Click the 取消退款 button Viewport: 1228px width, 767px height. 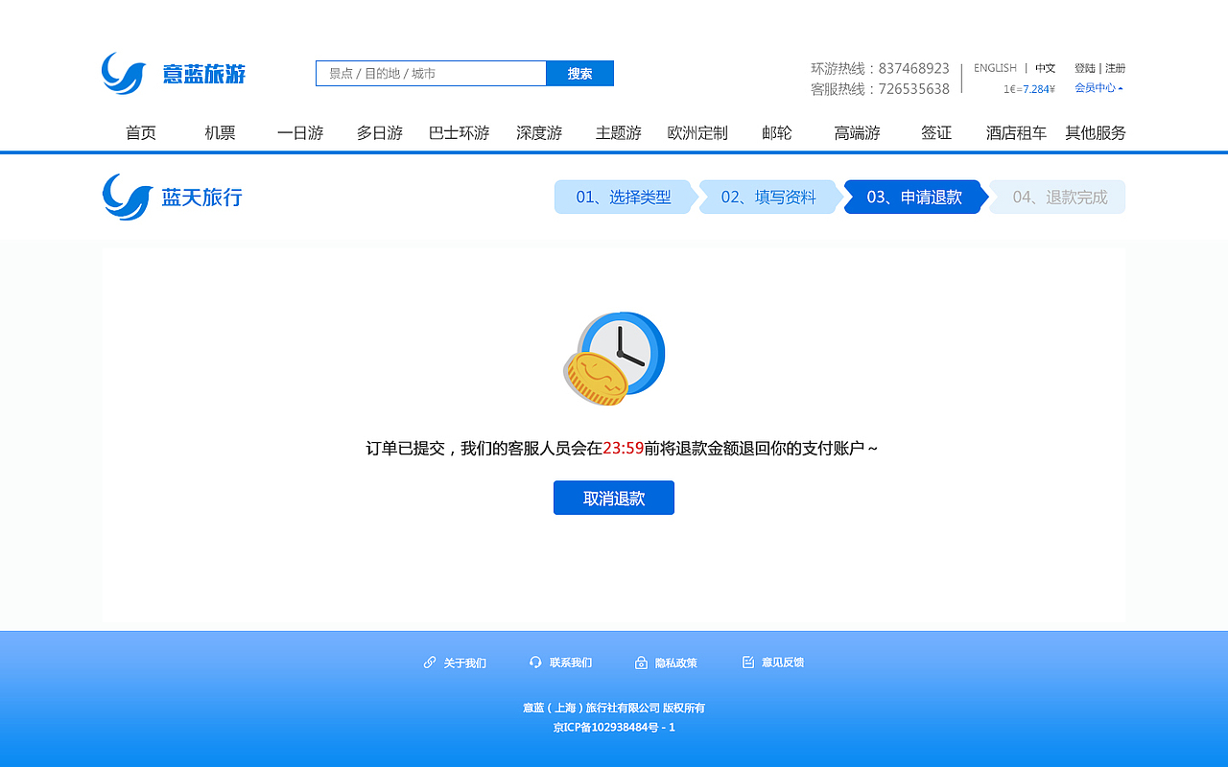[x=614, y=498]
